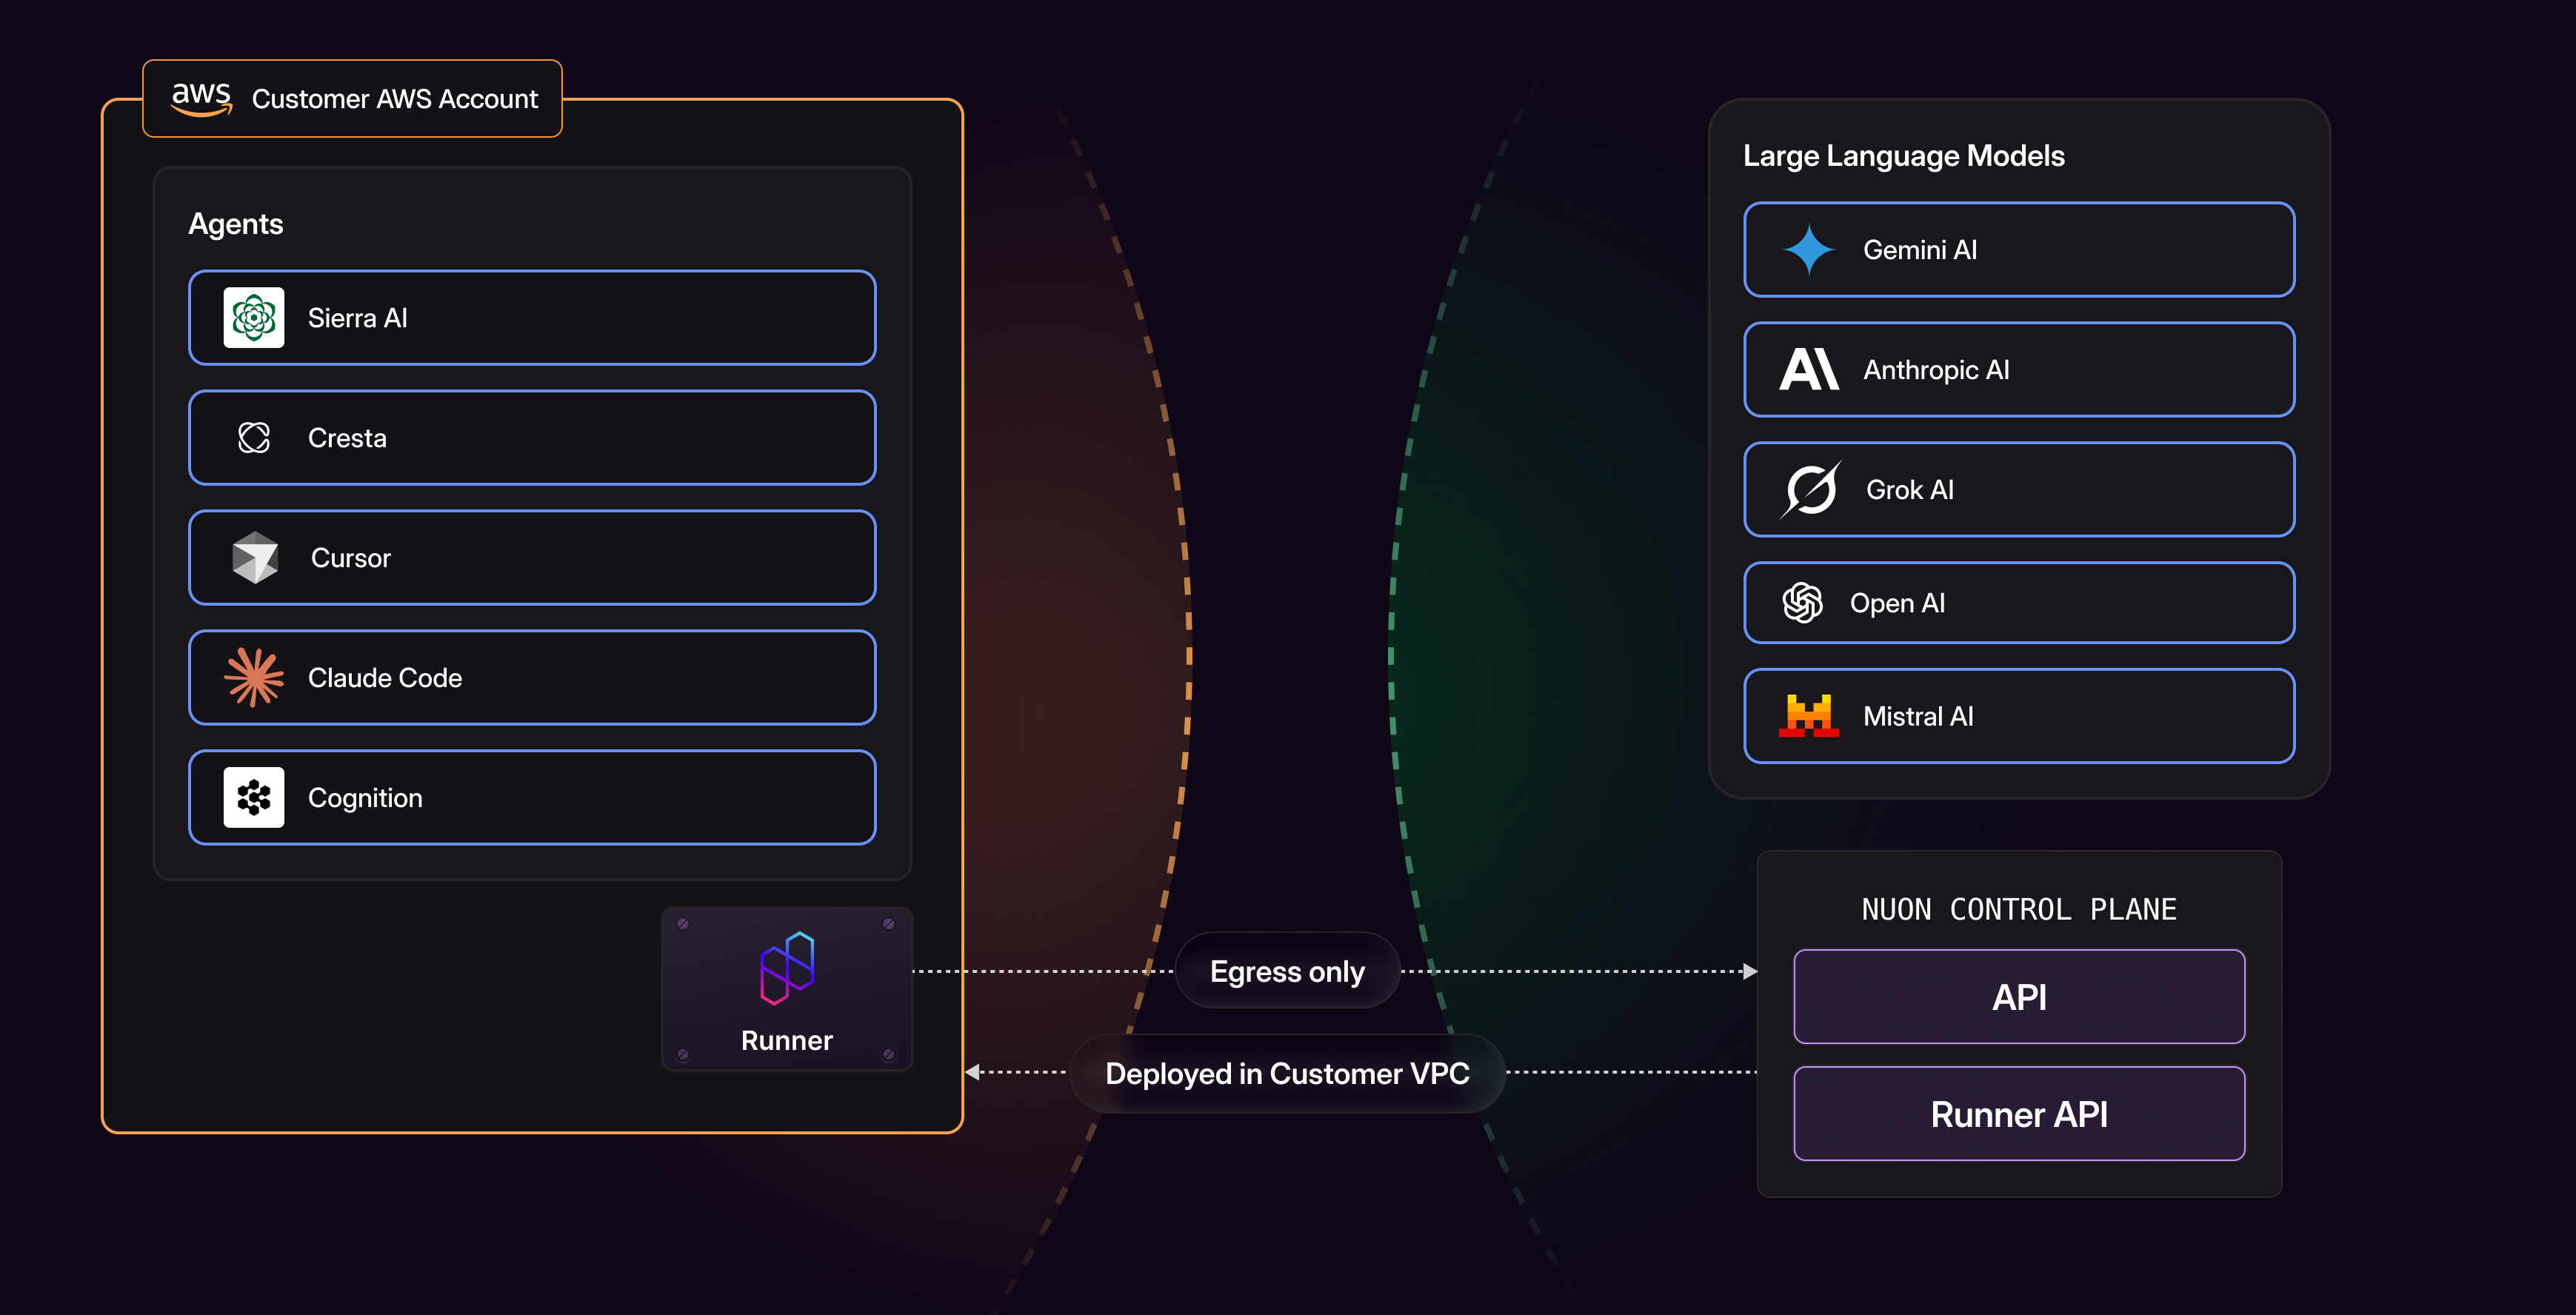Click the Cursor cube icon
2576x1315 pixels.
coord(255,557)
